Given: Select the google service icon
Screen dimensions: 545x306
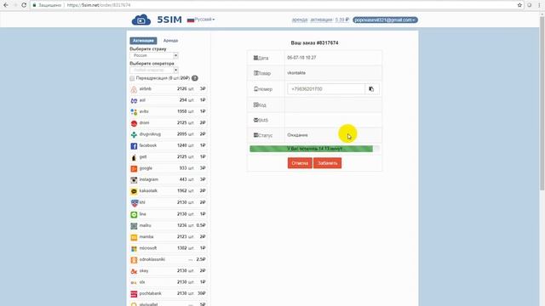Looking at the screenshot, I should (x=134, y=168).
